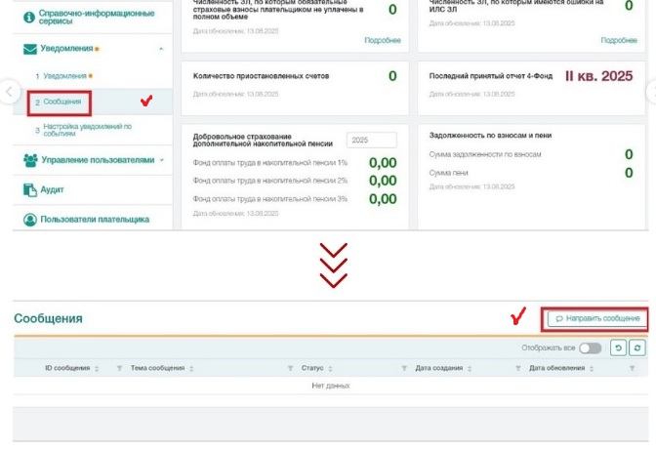Click the Пользователи плательщика profile icon
Viewport: 656px width, 450px height.
pyautogui.click(x=29, y=220)
